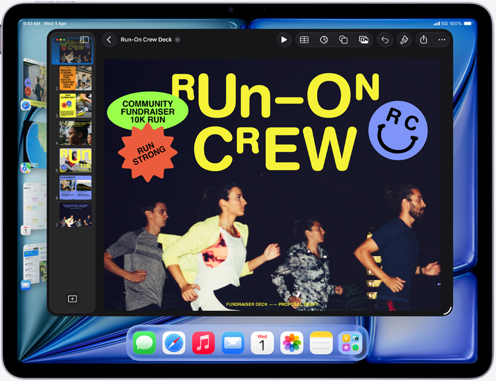Open the Share options
The image size is (496, 381).
[x=424, y=39]
